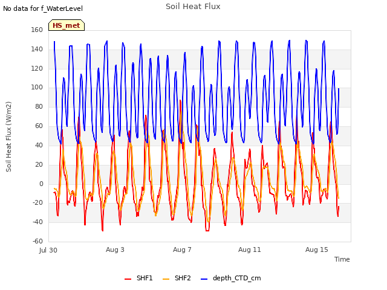Click the 80 y-axis tick label

[x=39, y=106]
